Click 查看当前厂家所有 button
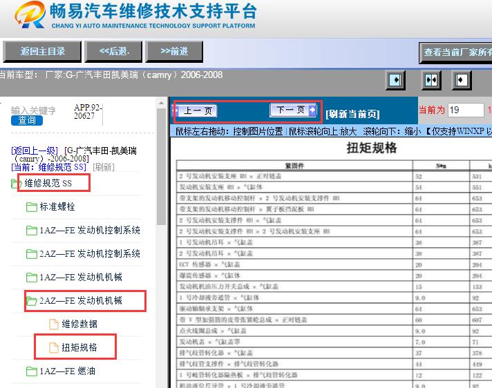The width and height of the screenshot is (492, 388). coord(455,52)
